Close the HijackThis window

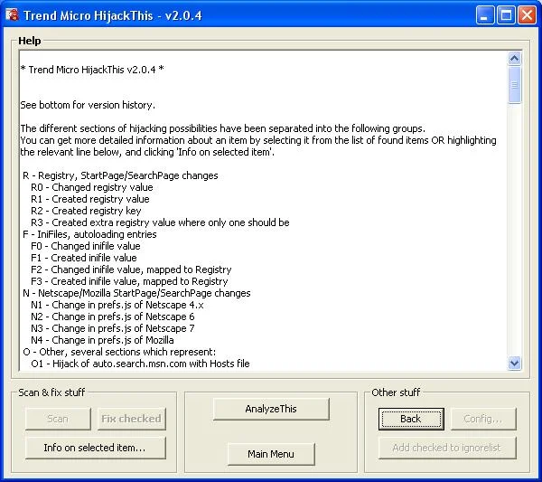[527, 15]
